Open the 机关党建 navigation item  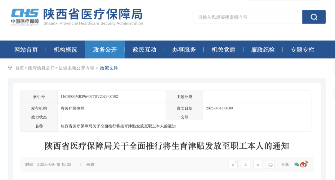coord(223,50)
